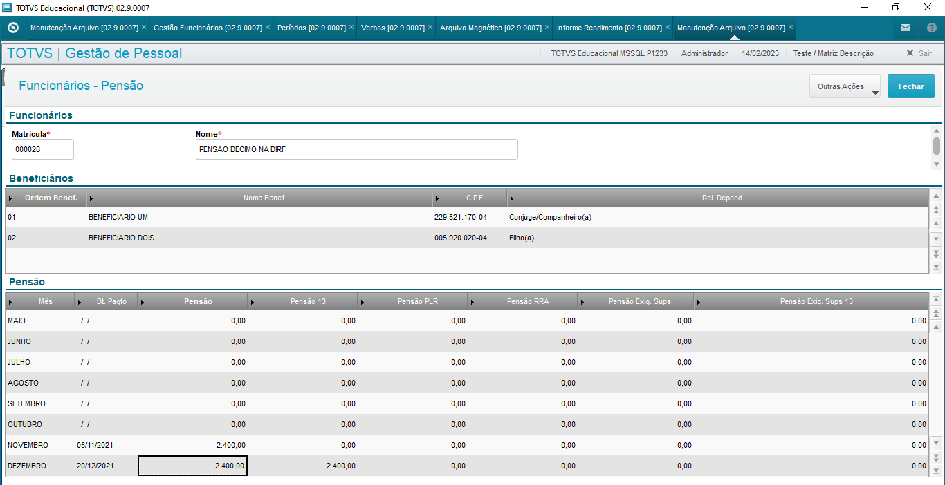
Task: Click the Pensão Exig. Sups 13 column header
Action: click(x=811, y=301)
